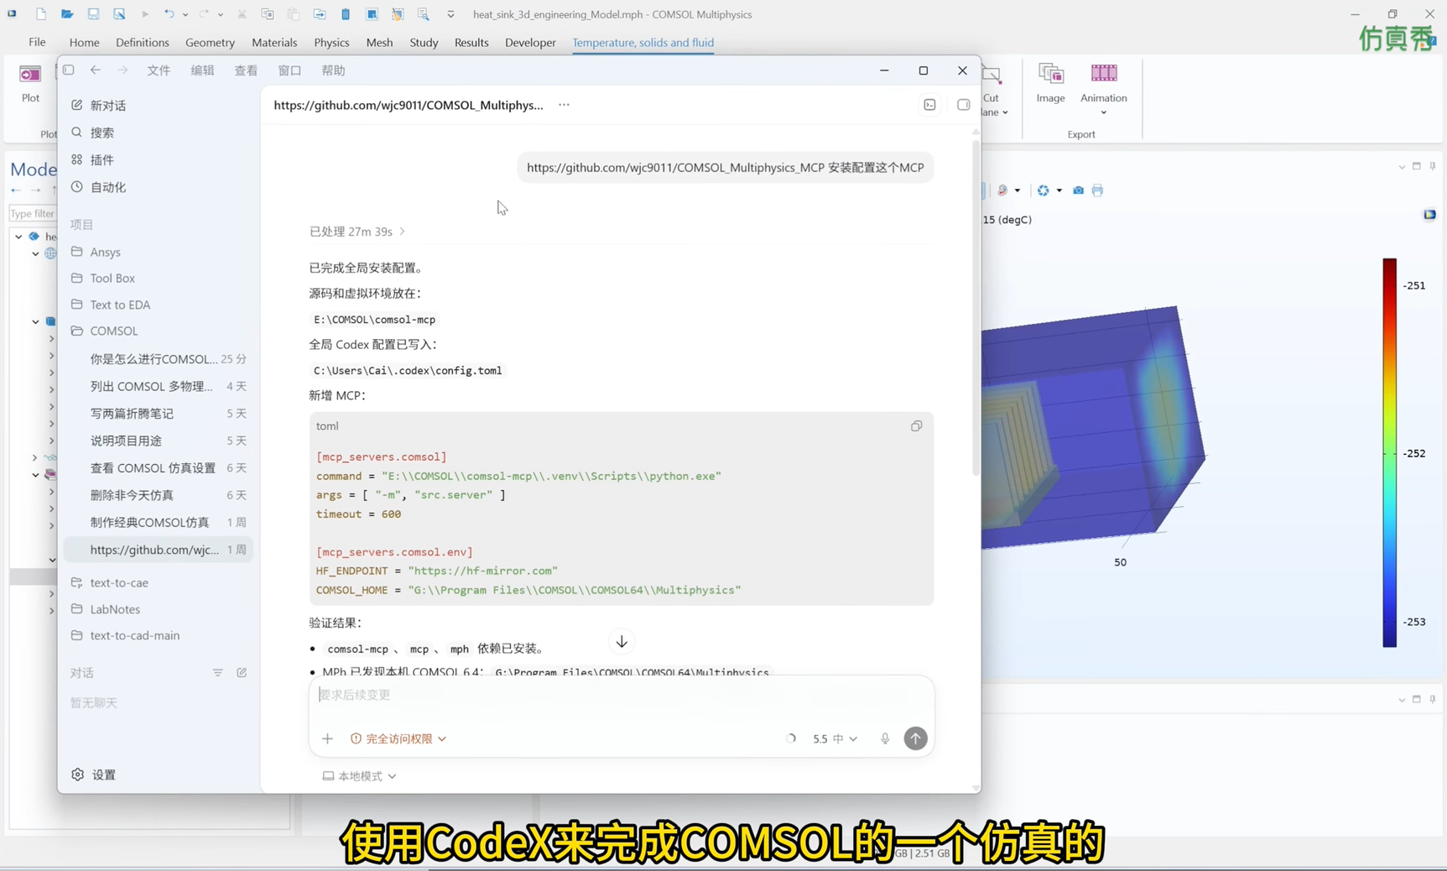Open chat 写两篇折腾笔记
This screenshot has height=871, width=1447.
click(x=159, y=414)
